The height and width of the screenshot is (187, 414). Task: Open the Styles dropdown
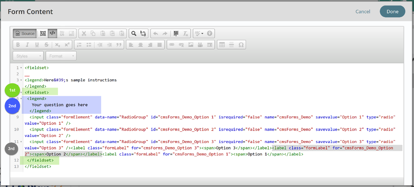pos(28,56)
